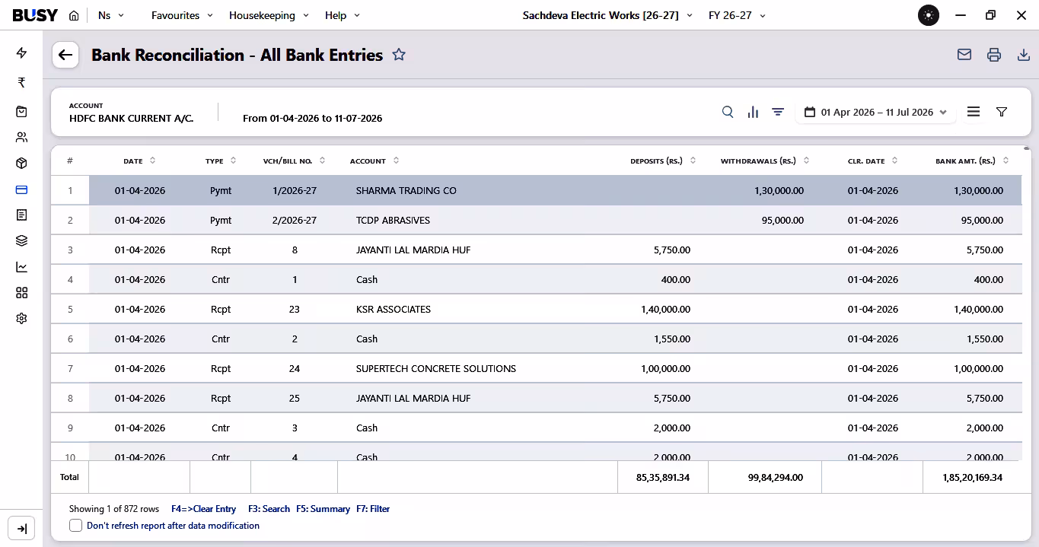Click the sort lines icon

tap(778, 112)
